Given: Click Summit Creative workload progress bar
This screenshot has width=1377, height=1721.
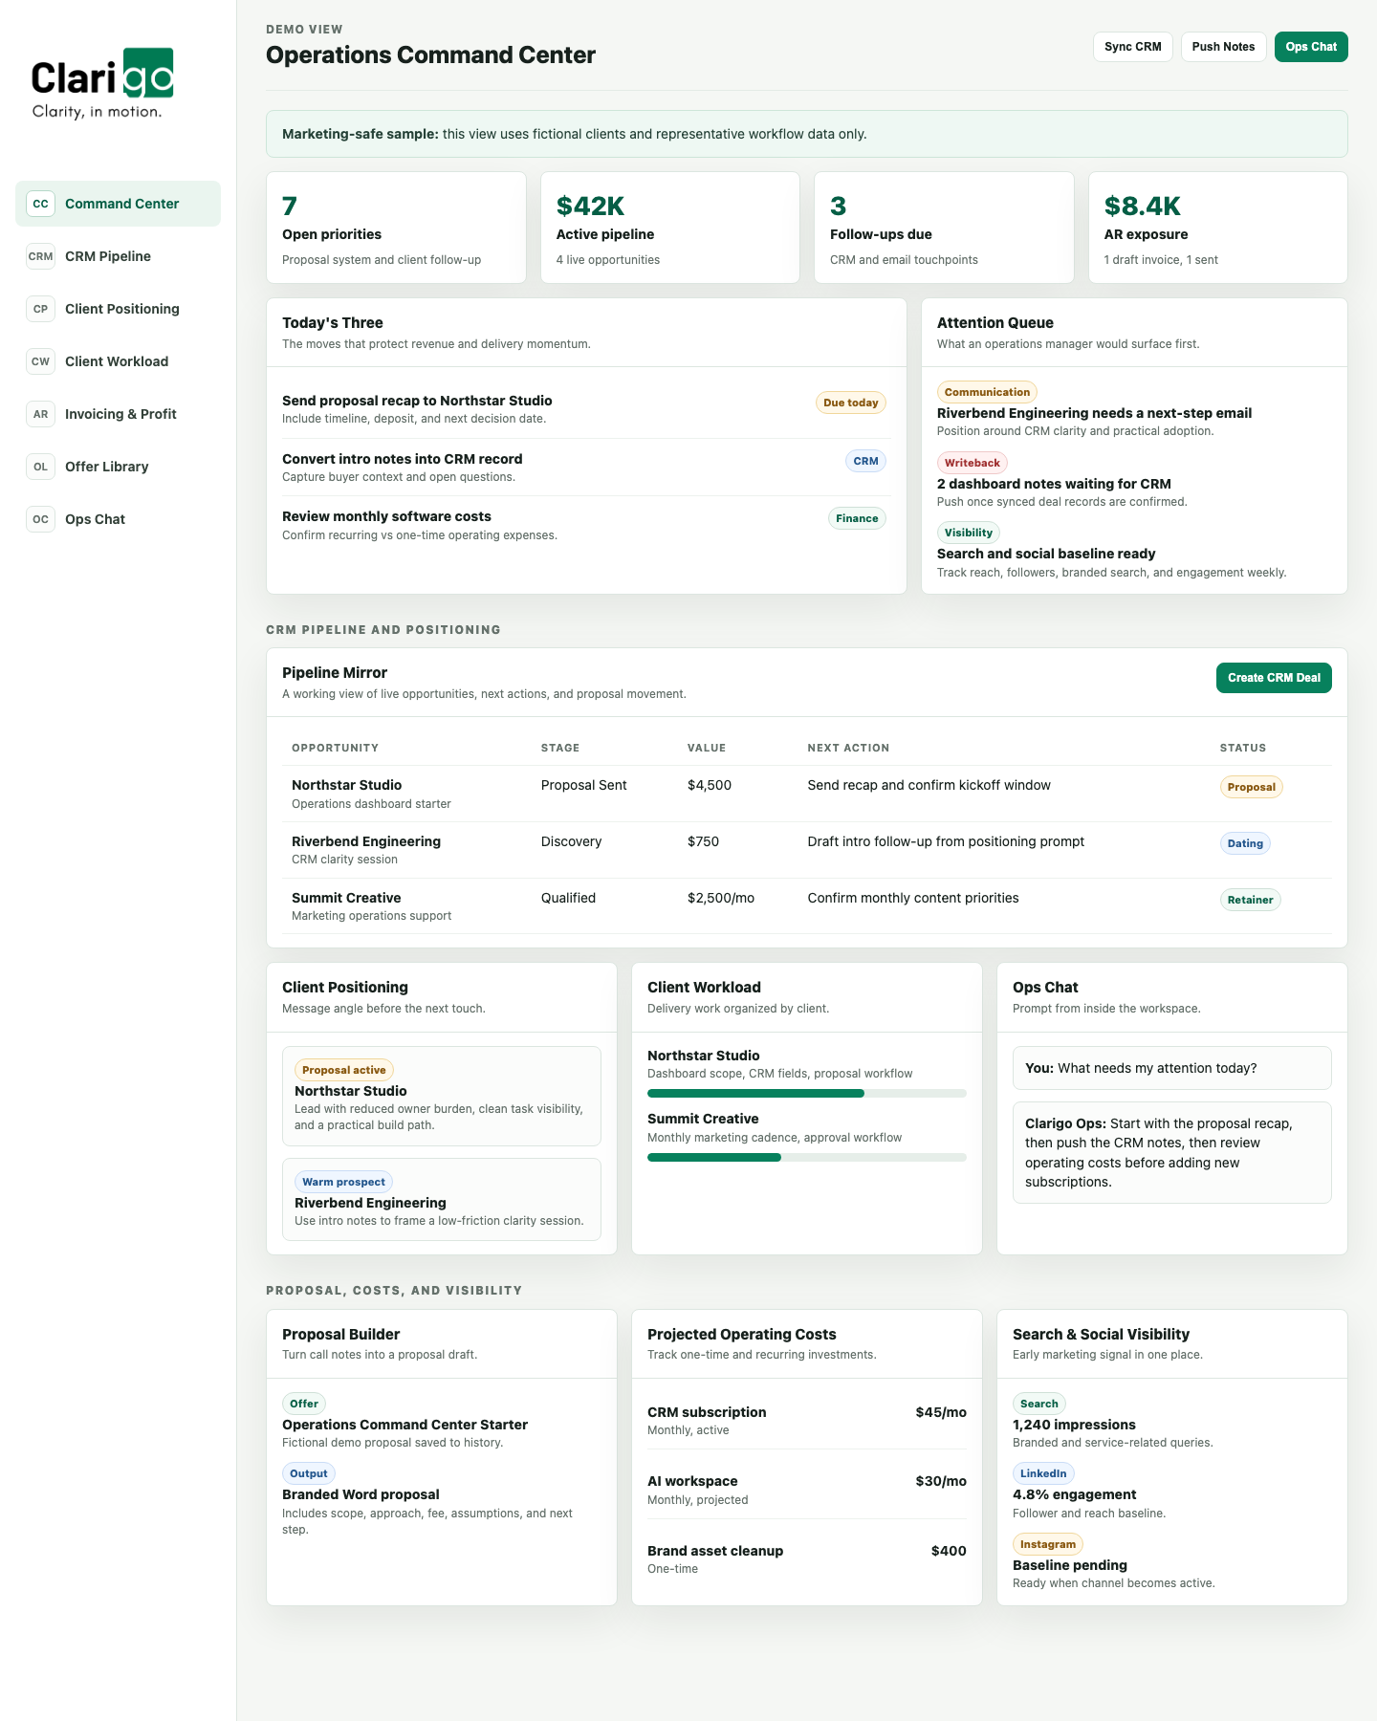Looking at the screenshot, I should pos(807,1157).
